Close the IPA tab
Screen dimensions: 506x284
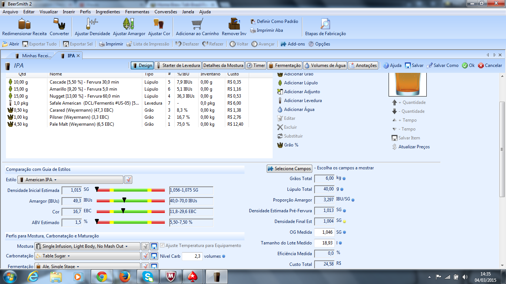pos(78,56)
